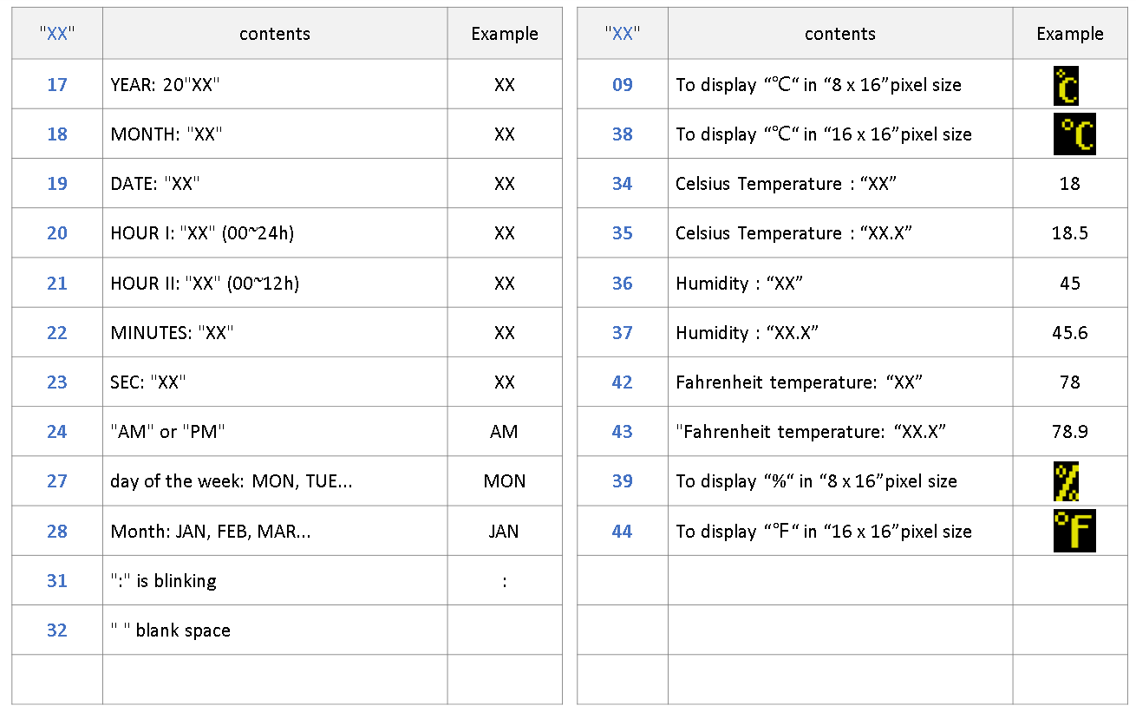Select the "18.5" Celsius example value

click(x=1070, y=233)
